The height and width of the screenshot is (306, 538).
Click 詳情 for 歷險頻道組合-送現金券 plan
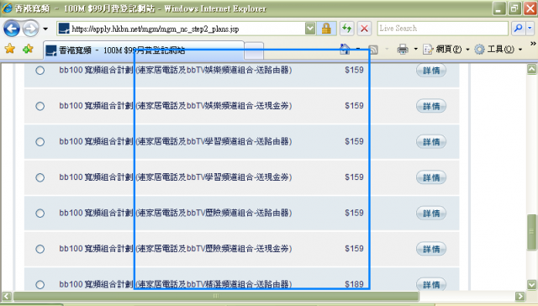(431, 249)
